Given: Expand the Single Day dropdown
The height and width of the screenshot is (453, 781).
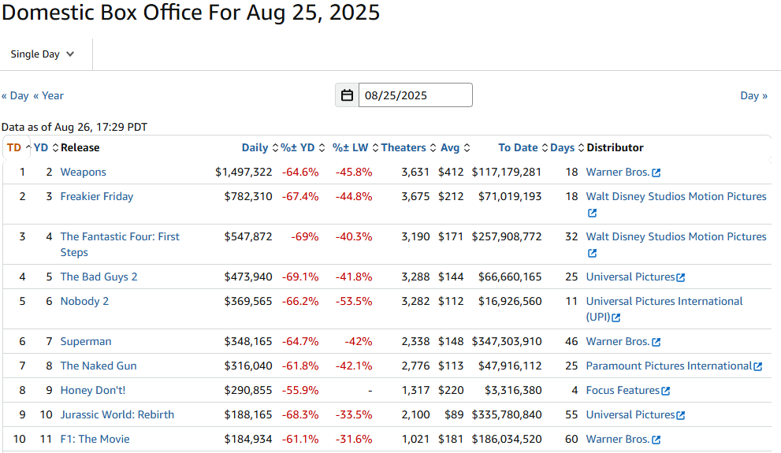Looking at the screenshot, I should 43,54.
